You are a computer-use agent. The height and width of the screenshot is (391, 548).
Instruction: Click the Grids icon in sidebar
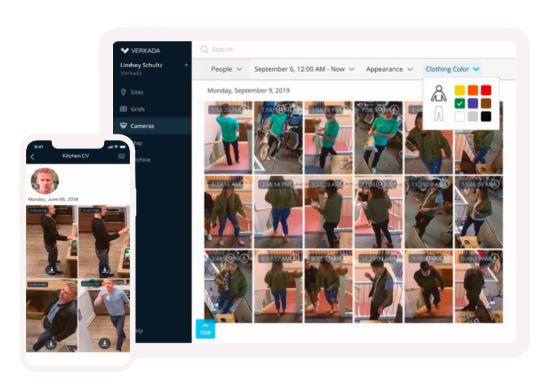tap(123, 109)
